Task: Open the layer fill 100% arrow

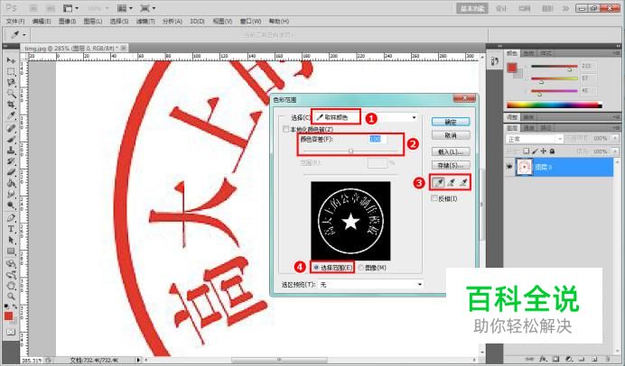Action: point(615,151)
